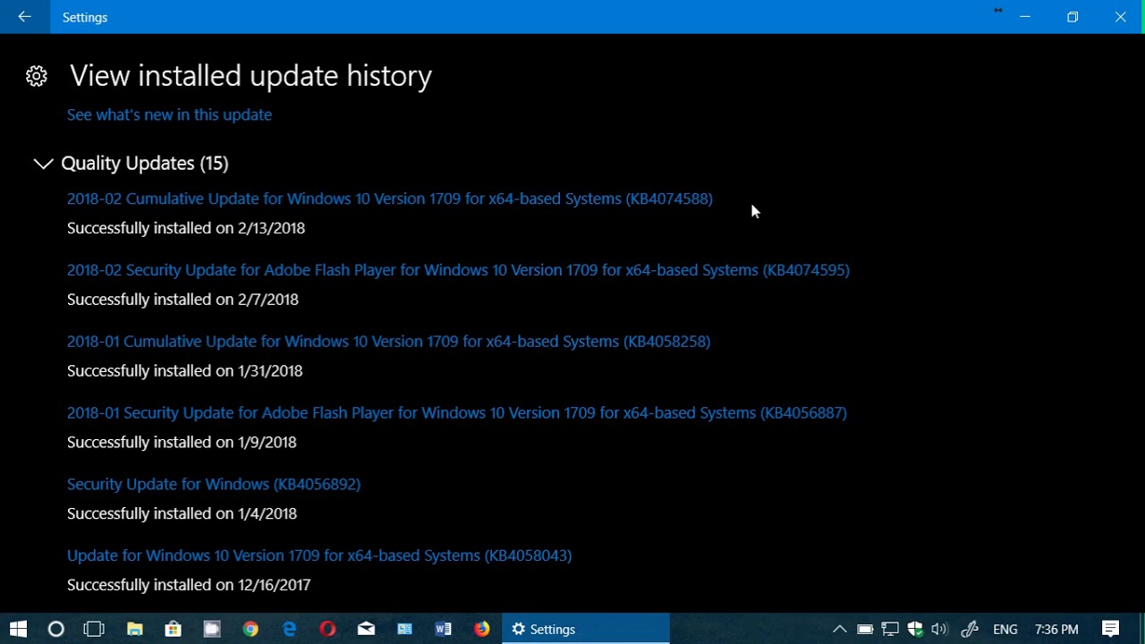The width and height of the screenshot is (1145, 644).
Task: Click 'Successfully installed on 2/7/2018' text
Action: pos(182,300)
